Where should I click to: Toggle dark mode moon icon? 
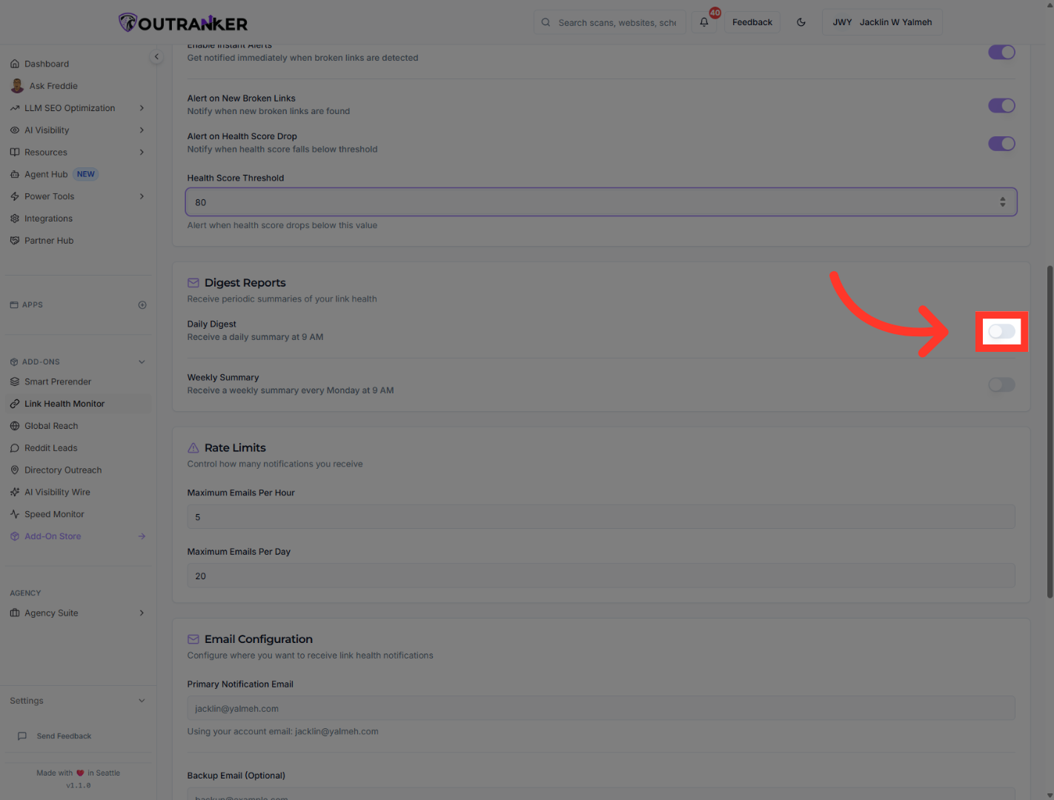point(801,22)
